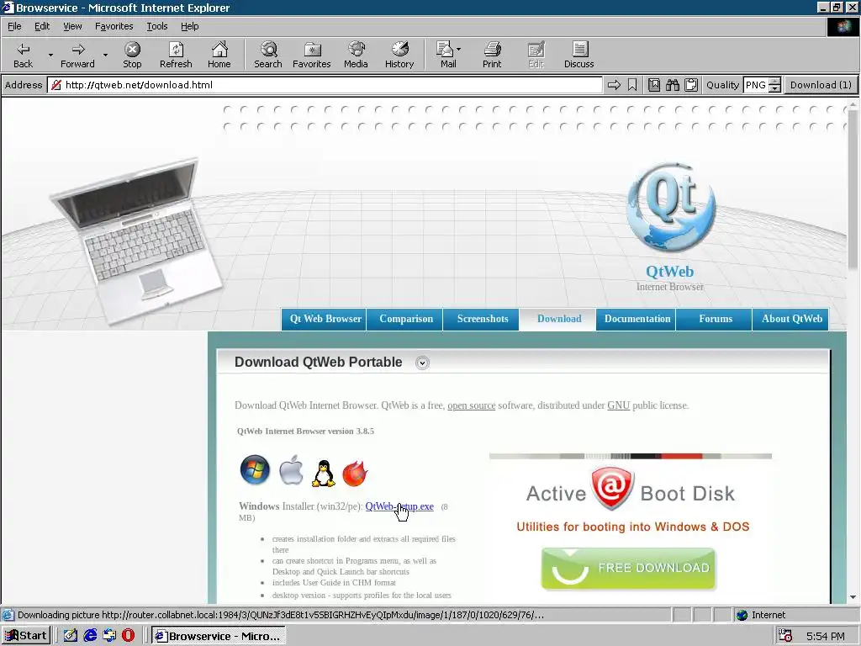This screenshot has width=861, height=646.
Task: Click the clipboard icon in Browservice bar
Action: [691, 85]
